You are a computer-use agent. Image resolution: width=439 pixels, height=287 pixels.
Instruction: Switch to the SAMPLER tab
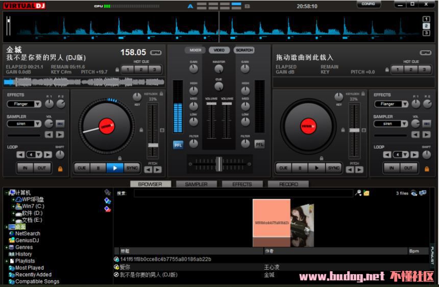point(196,184)
